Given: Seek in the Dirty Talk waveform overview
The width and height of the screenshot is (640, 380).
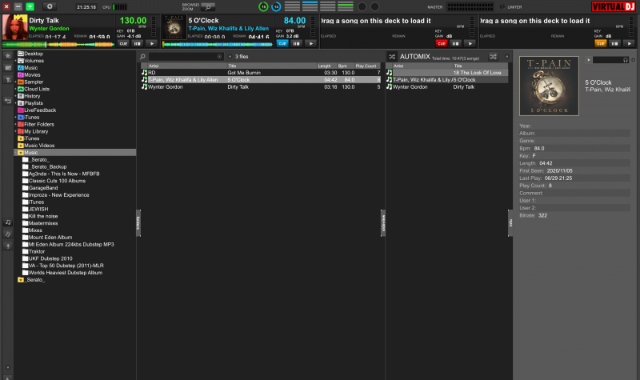Looking at the screenshot, I should pos(58,44).
